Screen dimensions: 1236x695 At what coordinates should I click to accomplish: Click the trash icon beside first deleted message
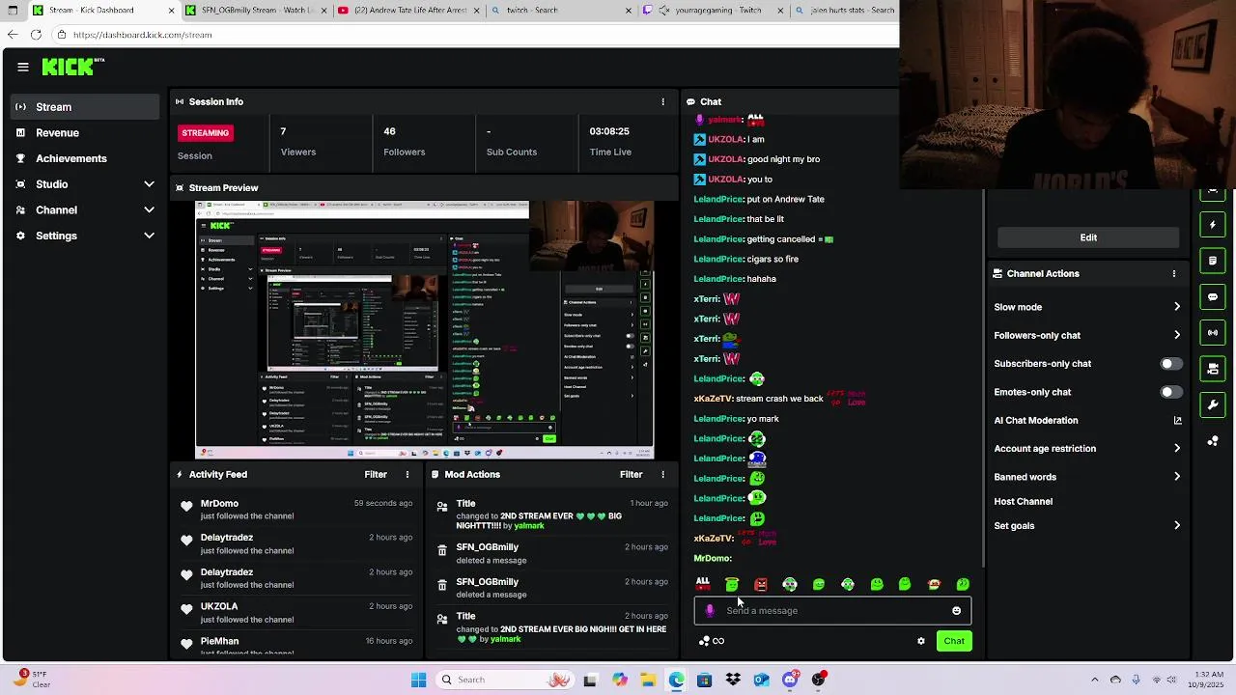tap(442, 550)
